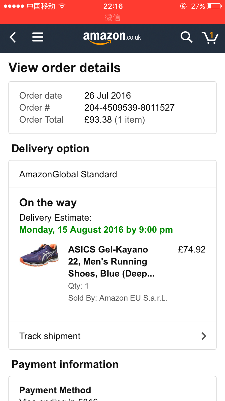Tap the Order Total £93.38 amount
Image resolution: width=225 pixels, height=401 pixels.
98,120
